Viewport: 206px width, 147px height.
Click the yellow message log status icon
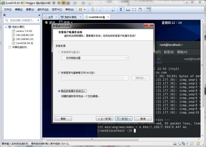tap(198, 144)
